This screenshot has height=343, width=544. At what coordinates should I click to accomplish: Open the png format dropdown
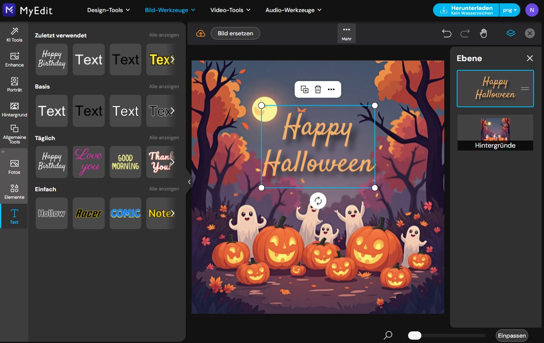510,10
